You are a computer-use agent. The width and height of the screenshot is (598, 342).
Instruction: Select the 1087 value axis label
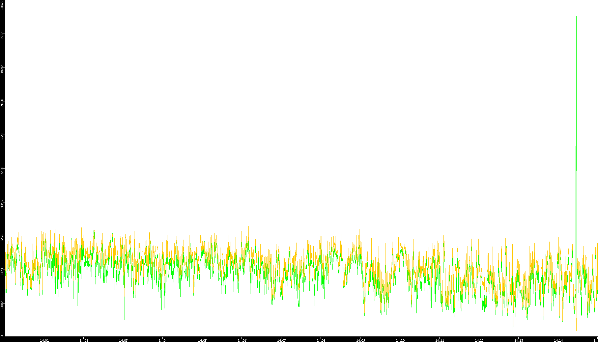coord(2,306)
